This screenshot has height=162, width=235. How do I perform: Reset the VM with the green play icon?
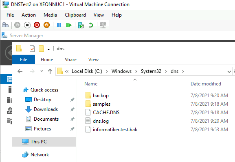click(69, 25)
